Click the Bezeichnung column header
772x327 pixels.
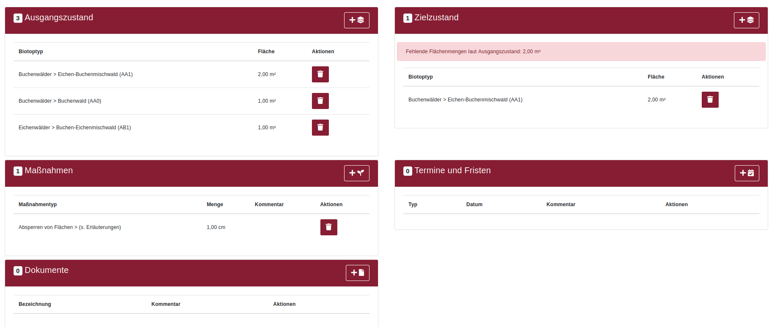35,304
